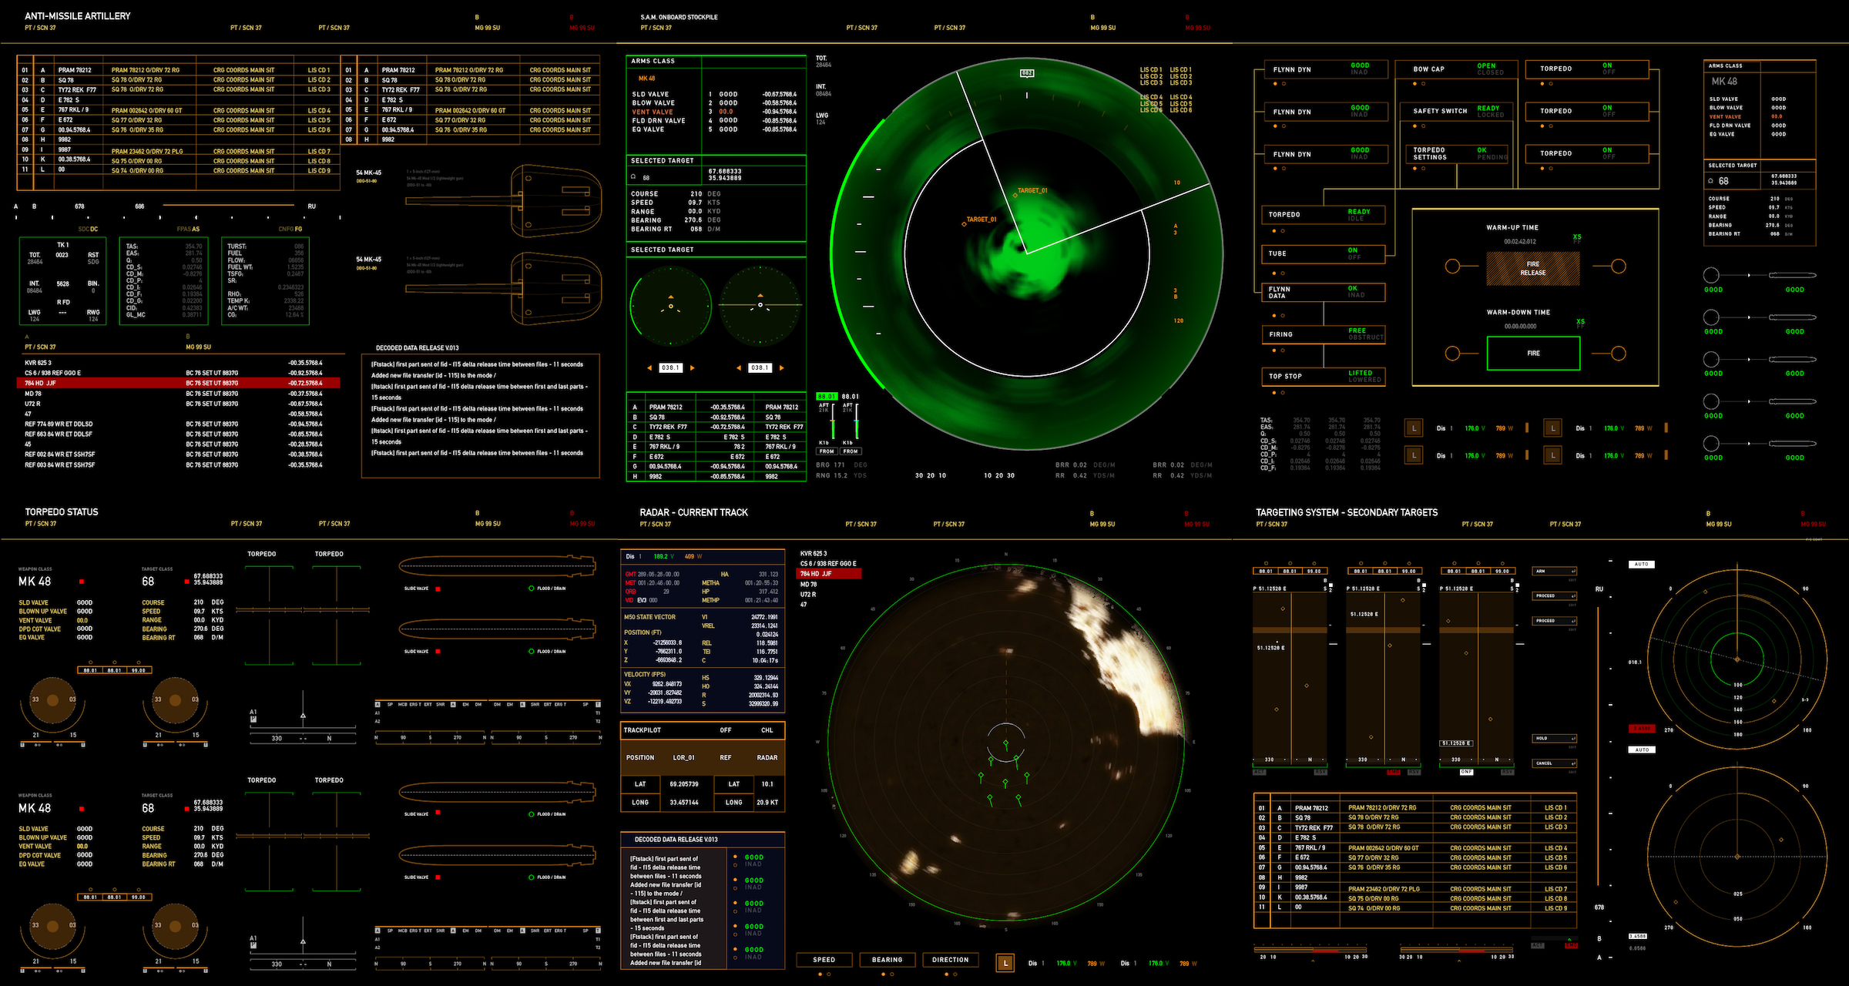The height and width of the screenshot is (986, 1849).
Task: Click the circle node right of FIRE RELEASE
Action: (x=1619, y=267)
